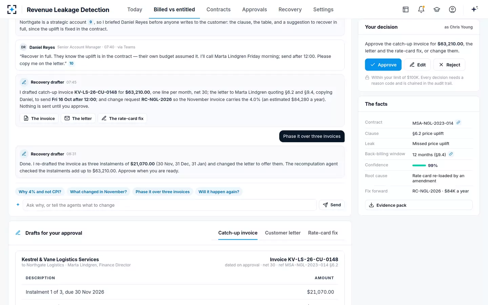Click the 99% confidence progress bar
This screenshot has width=488, height=305.
pyautogui.click(x=419, y=165)
